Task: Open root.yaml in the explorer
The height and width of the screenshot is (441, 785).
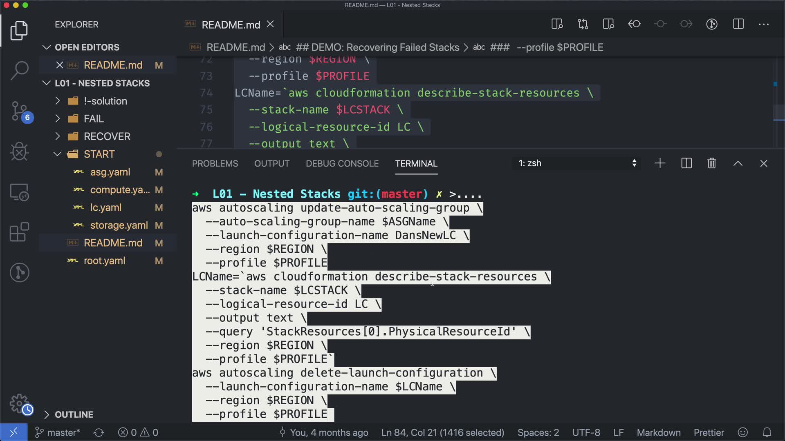Action: [104, 261]
